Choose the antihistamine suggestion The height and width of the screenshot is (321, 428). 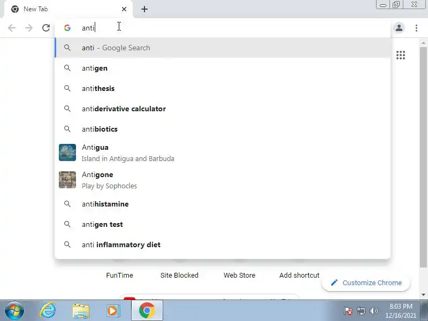click(223, 204)
